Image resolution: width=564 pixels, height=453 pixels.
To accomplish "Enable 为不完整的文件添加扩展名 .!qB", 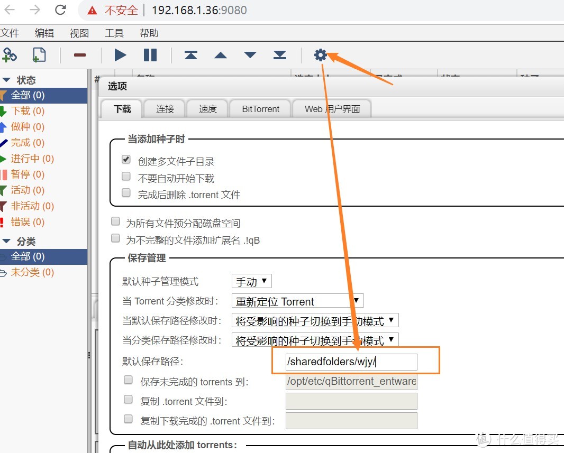I will click(115, 238).
